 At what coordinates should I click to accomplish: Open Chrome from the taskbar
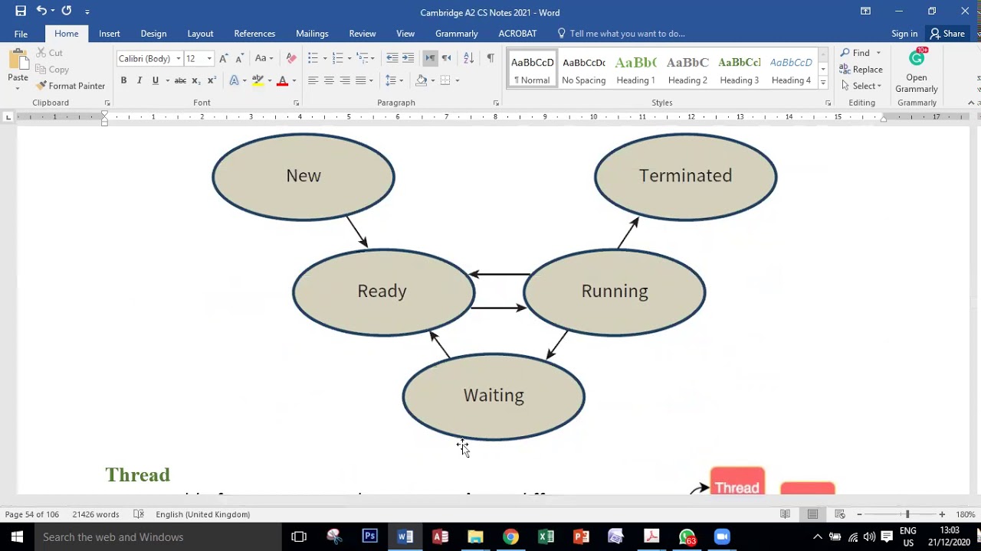510,536
